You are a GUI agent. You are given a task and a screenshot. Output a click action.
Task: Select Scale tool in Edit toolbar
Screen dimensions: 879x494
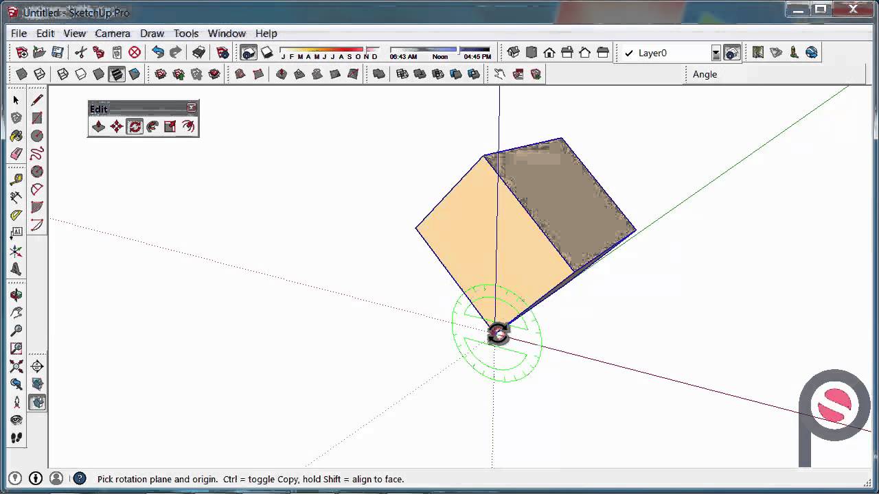click(x=170, y=126)
